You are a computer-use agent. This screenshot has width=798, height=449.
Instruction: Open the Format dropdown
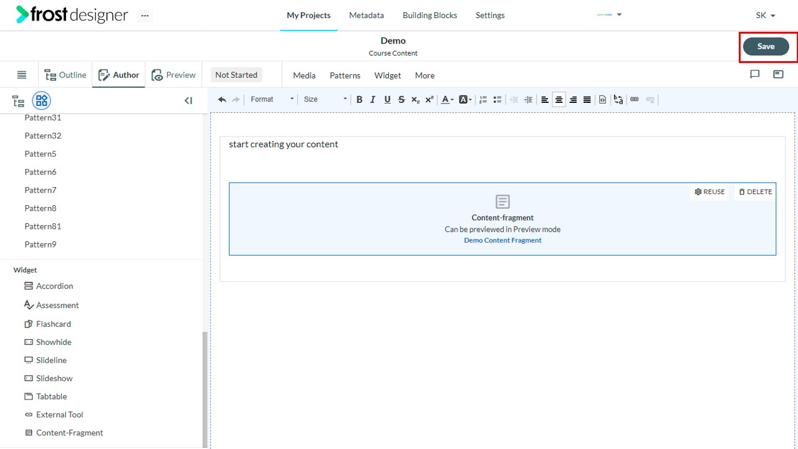point(272,99)
